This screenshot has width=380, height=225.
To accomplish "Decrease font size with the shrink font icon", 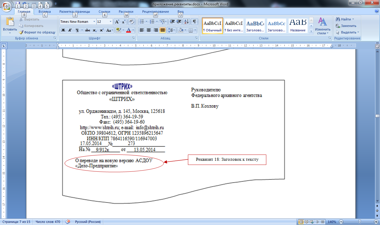I will [124, 22].
